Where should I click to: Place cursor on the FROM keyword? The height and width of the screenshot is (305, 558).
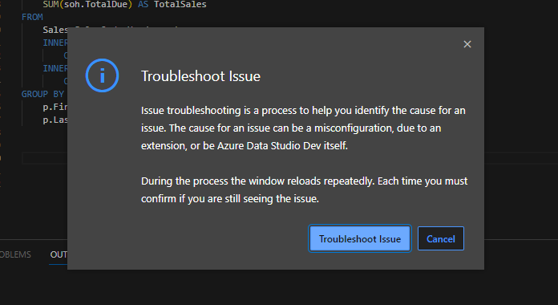click(32, 17)
